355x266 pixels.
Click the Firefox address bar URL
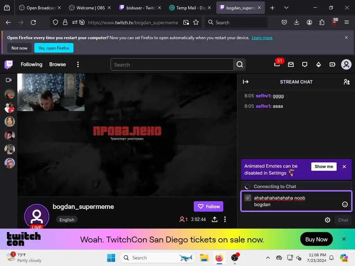[x=133, y=23]
